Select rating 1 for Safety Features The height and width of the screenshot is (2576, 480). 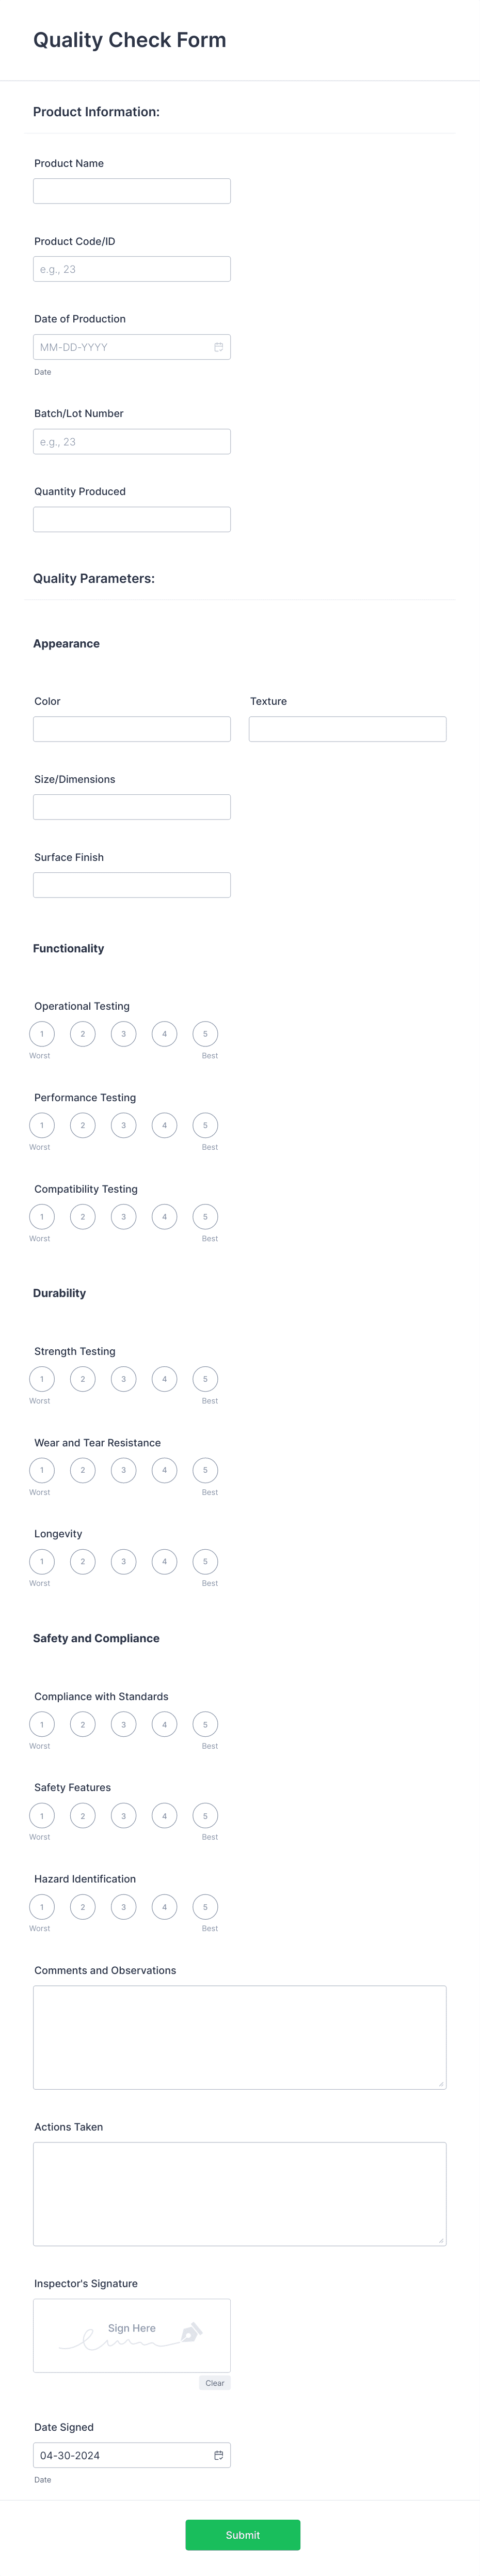(41, 1815)
